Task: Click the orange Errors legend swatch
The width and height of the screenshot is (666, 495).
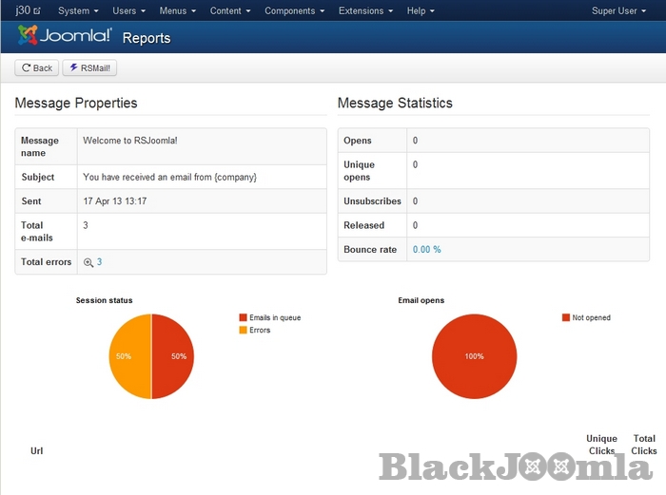Action: pyautogui.click(x=243, y=331)
